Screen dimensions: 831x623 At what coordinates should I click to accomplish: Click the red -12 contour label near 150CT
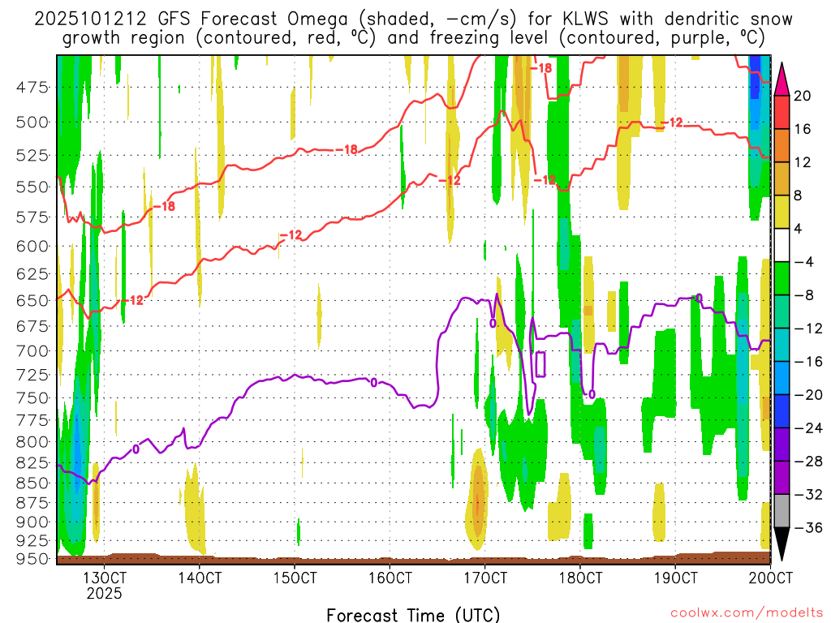pos(291,234)
